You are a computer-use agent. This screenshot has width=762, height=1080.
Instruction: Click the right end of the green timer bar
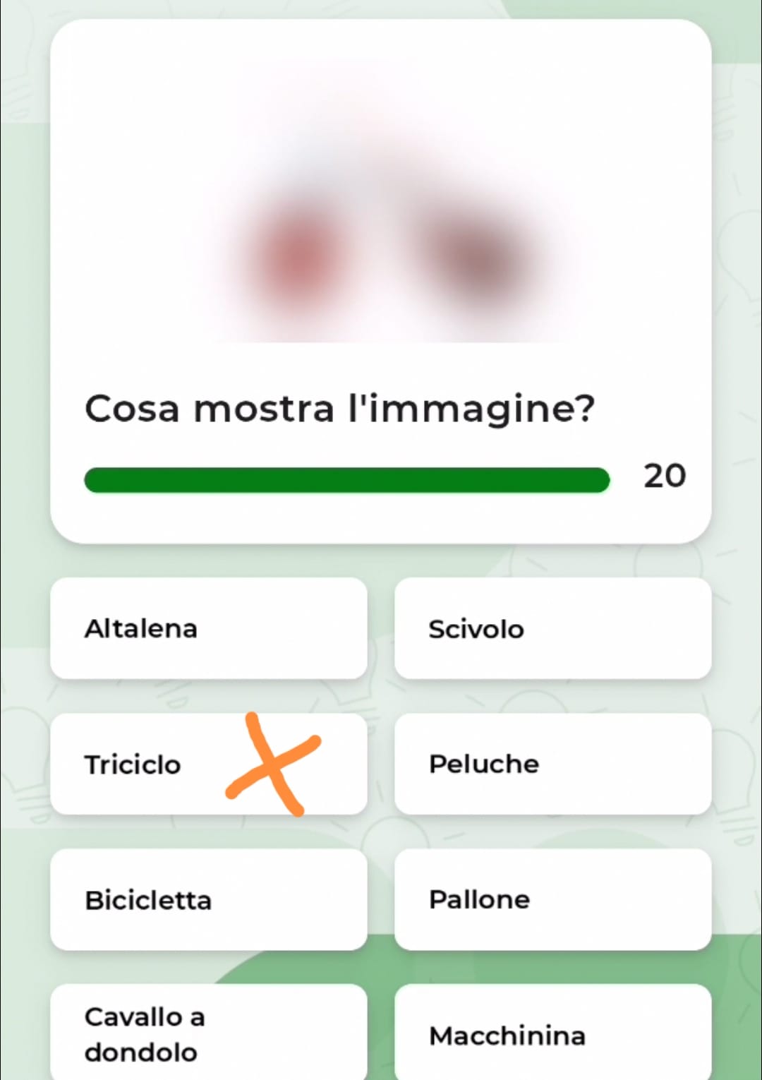(x=600, y=480)
